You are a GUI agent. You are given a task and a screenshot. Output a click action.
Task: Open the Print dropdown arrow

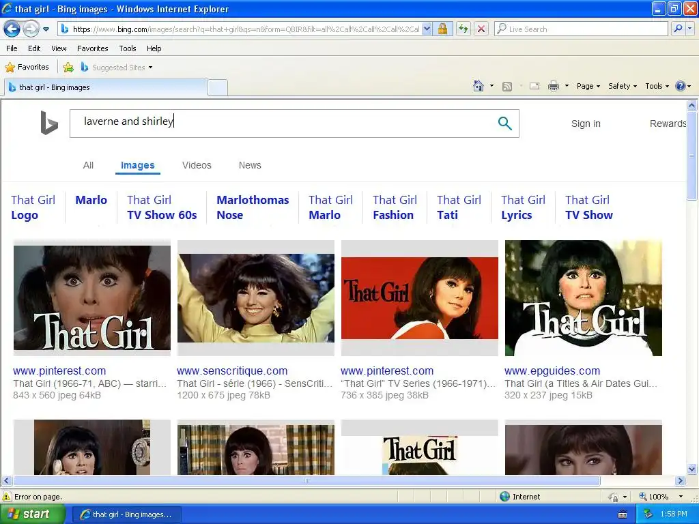[x=567, y=86]
